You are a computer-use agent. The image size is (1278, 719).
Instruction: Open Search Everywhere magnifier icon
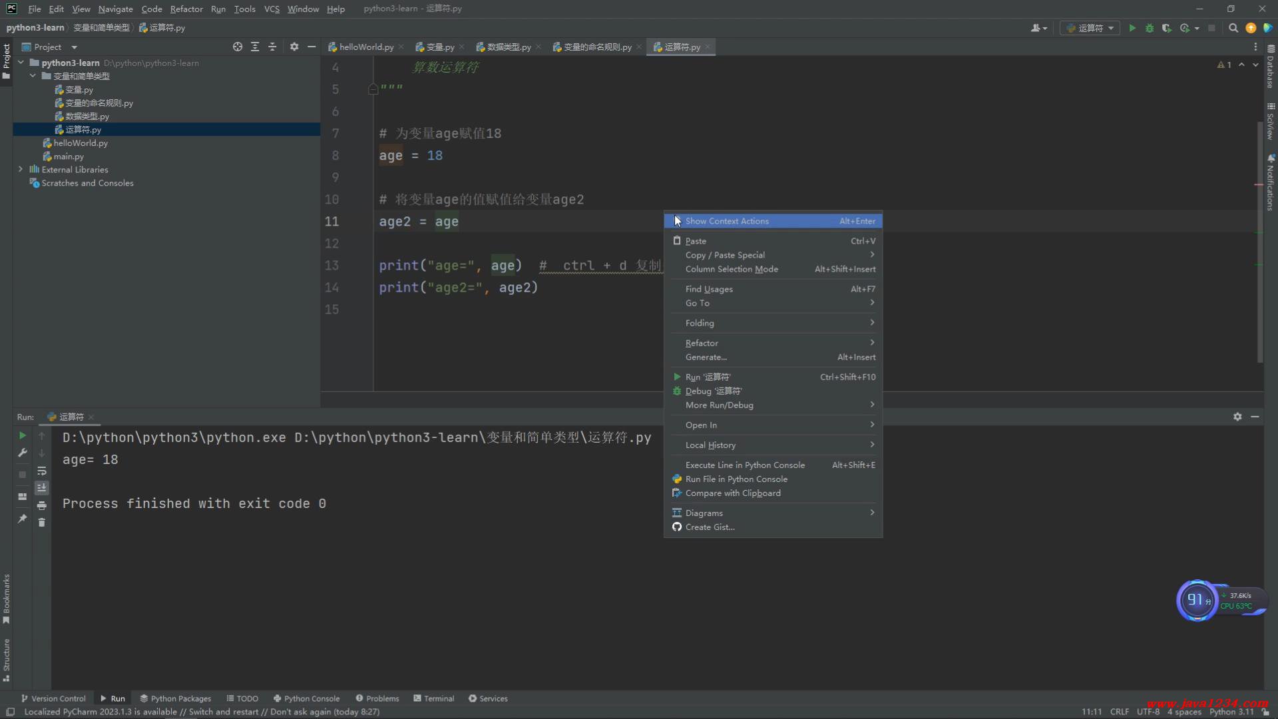pyautogui.click(x=1233, y=28)
